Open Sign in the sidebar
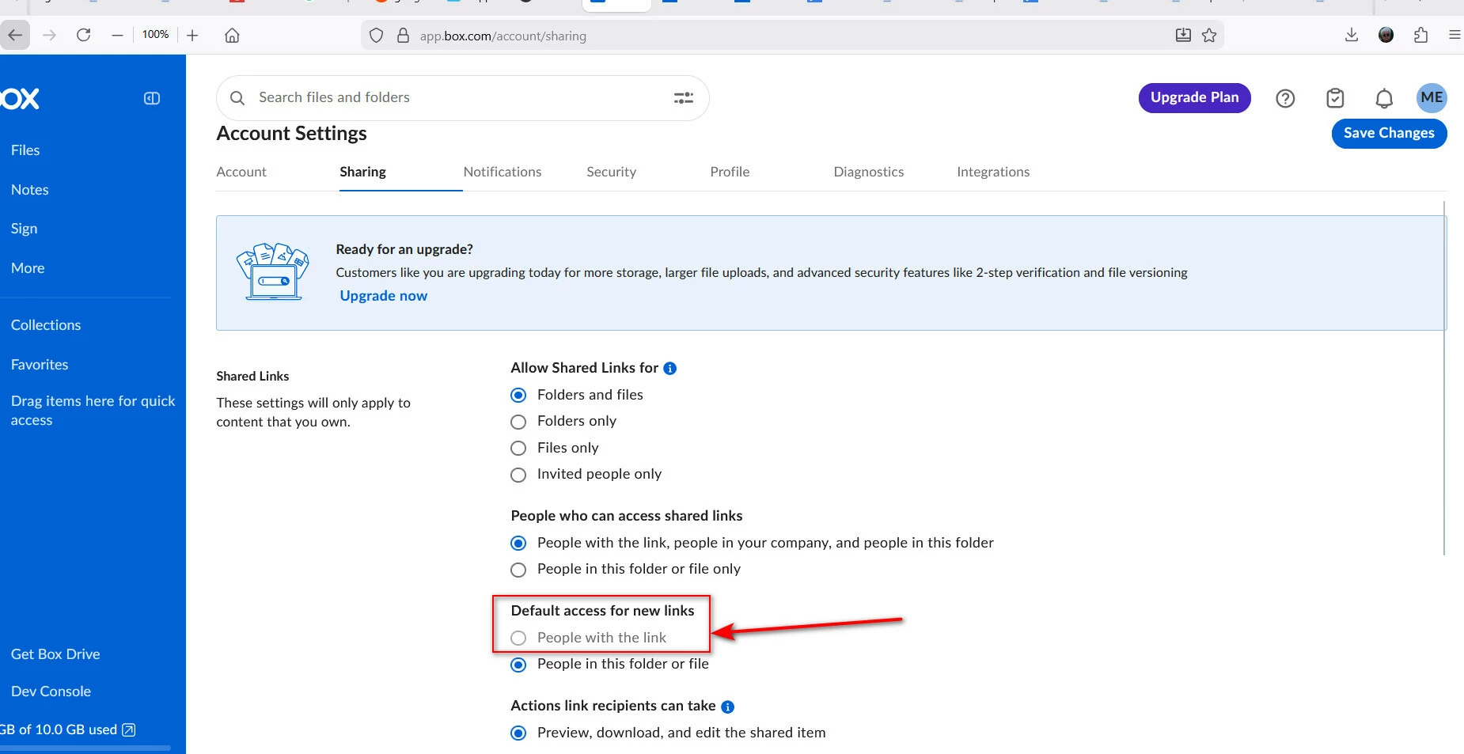This screenshot has height=754, width=1464. point(24,229)
